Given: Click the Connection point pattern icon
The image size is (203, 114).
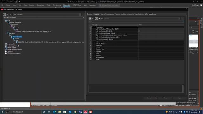Looking at the screenshot, I should (6, 49).
